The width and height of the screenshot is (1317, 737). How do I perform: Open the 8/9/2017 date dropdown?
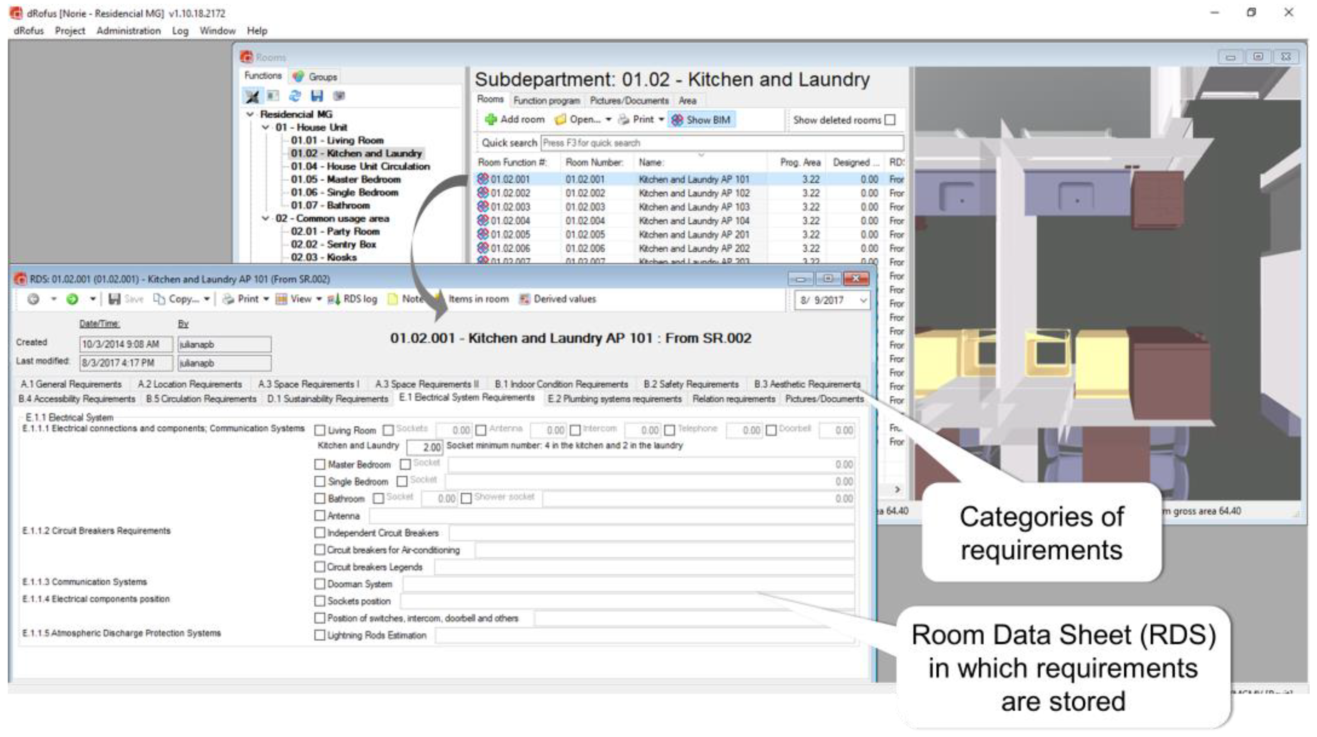click(864, 300)
